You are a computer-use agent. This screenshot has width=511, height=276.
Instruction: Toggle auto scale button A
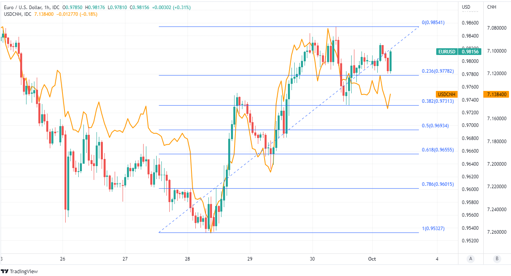(x=470, y=259)
